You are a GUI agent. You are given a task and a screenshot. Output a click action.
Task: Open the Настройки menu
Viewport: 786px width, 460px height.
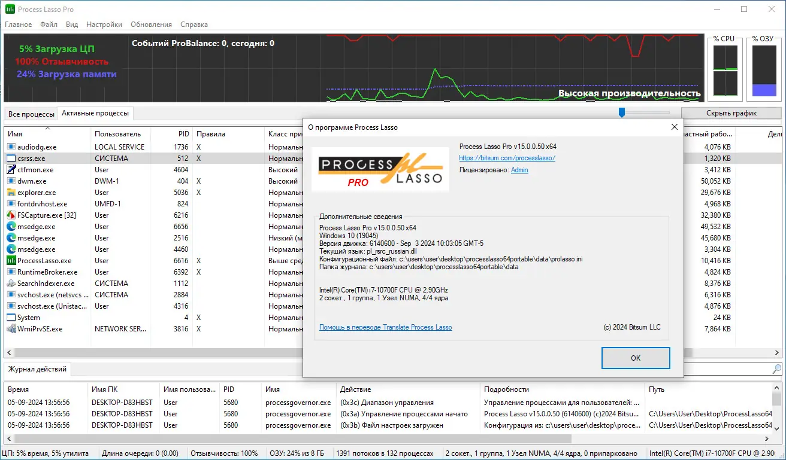[104, 25]
